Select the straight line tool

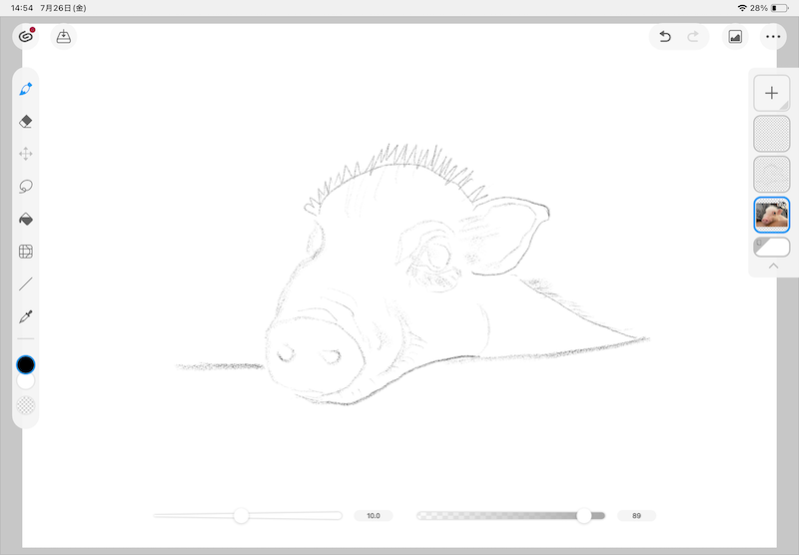26,283
